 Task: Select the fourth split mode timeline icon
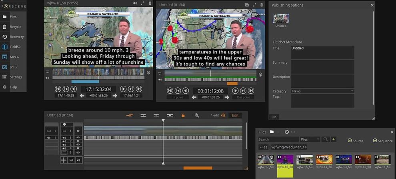[170, 115]
